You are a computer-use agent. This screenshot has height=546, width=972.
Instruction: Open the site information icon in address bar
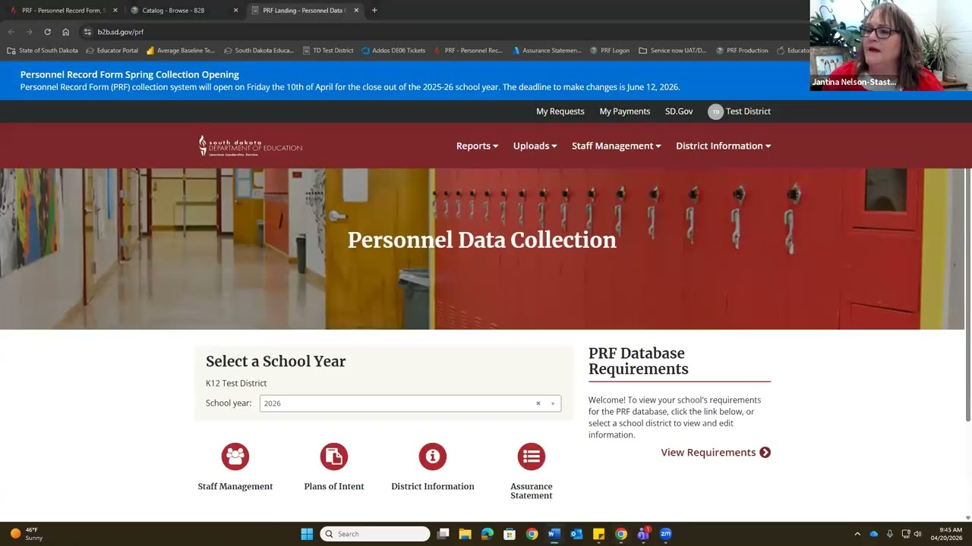coord(87,32)
